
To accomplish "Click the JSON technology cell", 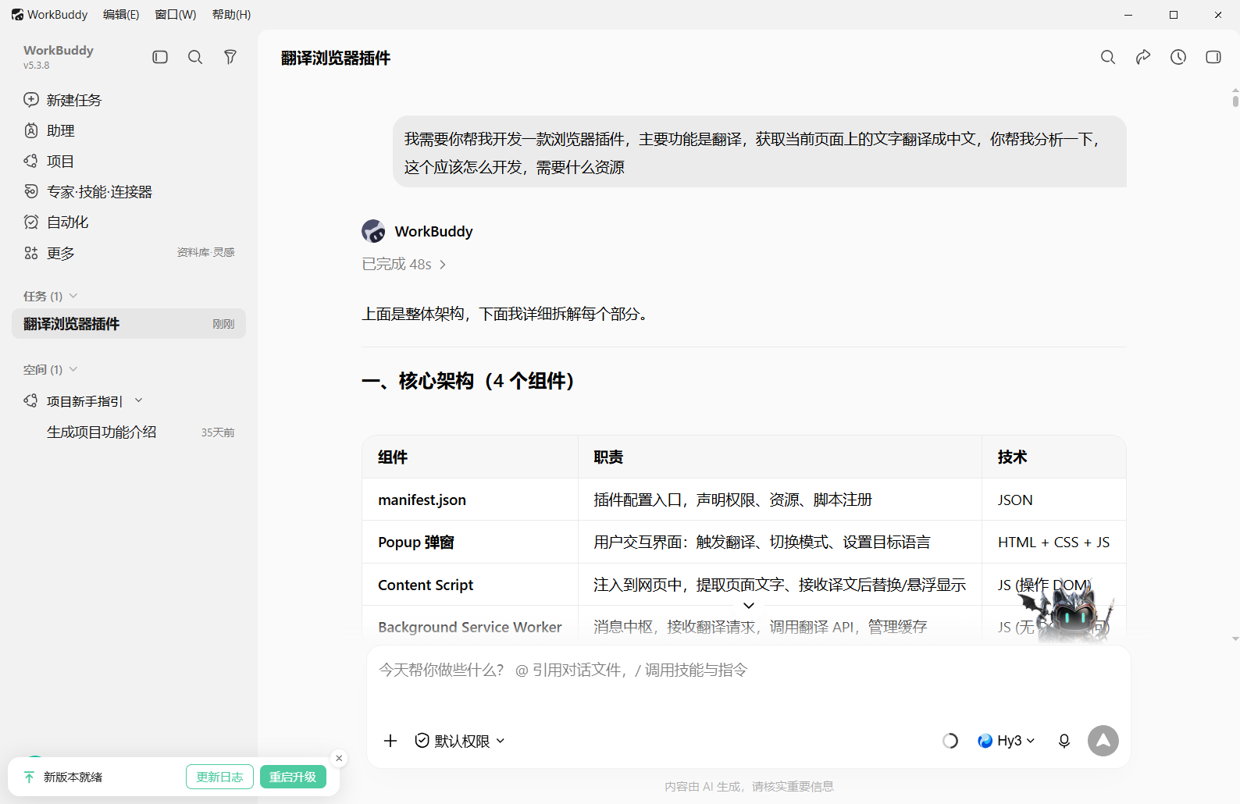I will (x=1054, y=500).
